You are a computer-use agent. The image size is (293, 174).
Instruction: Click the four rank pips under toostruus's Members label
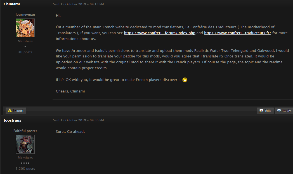click(25, 163)
